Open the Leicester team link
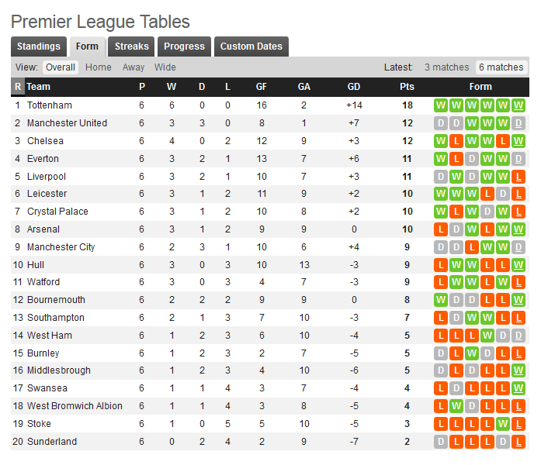This screenshot has width=541, height=465. pyautogui.click(x=47, y=194)
